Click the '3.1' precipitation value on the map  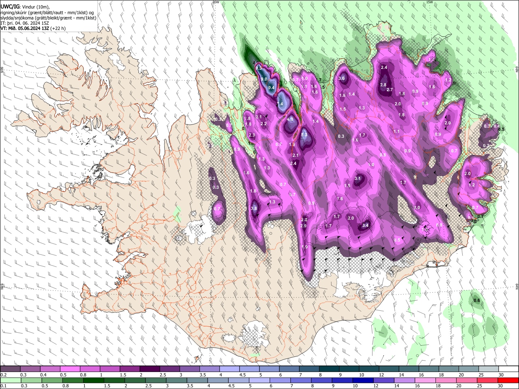coord(358,178)
